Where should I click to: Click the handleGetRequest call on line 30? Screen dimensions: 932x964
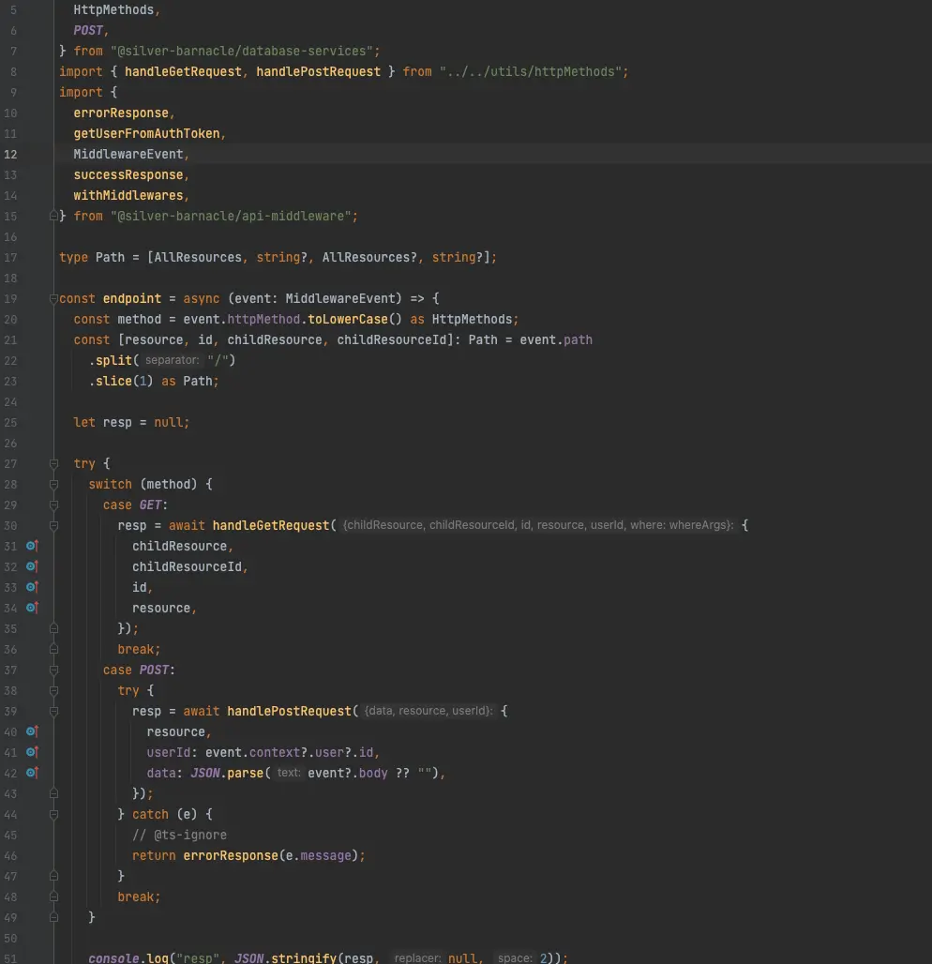click(x=271, y=526)
